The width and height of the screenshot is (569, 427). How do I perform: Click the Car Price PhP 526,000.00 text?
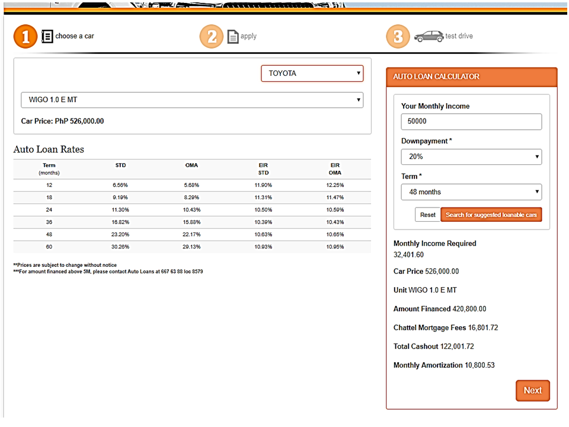coord(62,121)
